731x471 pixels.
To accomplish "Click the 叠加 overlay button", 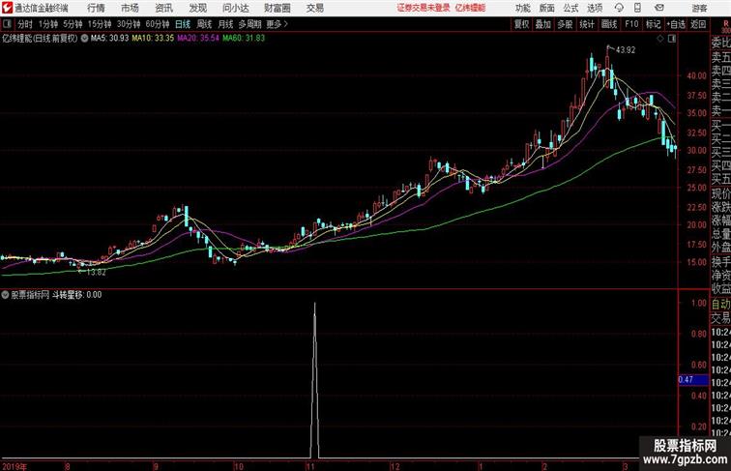I will click(x=543, y=24).
